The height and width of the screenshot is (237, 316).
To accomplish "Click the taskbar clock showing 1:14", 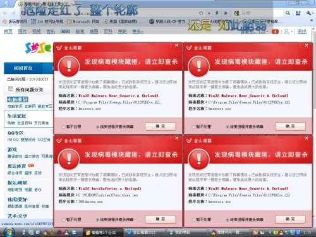I will tap(307, 233).
